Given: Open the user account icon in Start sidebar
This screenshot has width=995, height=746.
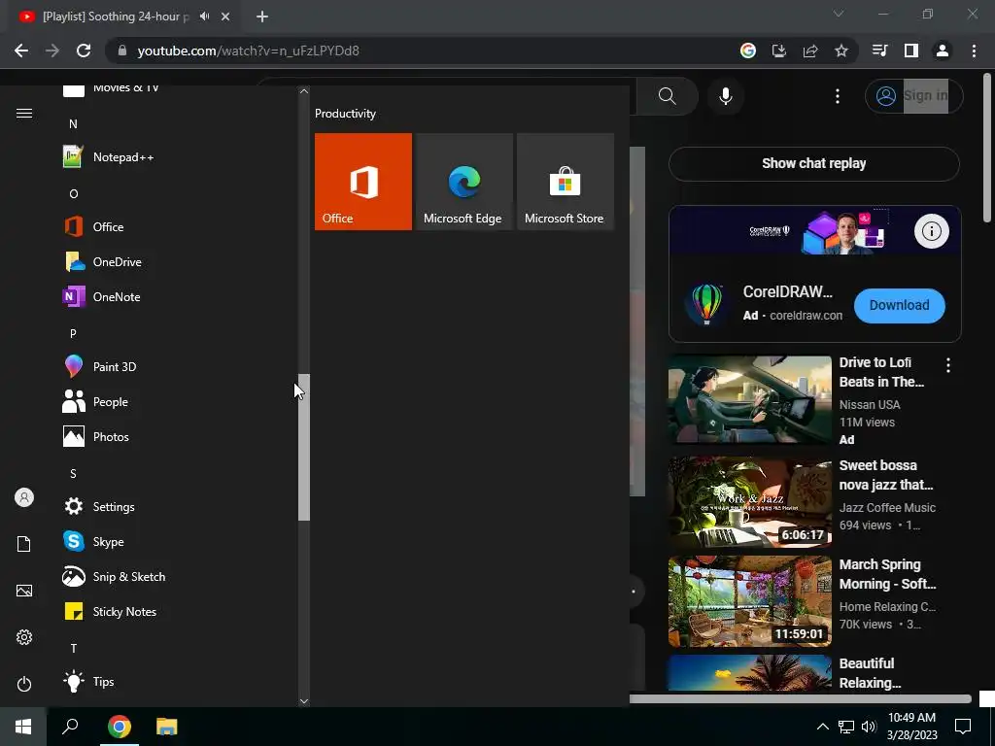Looking at the screenshot, I should coord(24,497).
